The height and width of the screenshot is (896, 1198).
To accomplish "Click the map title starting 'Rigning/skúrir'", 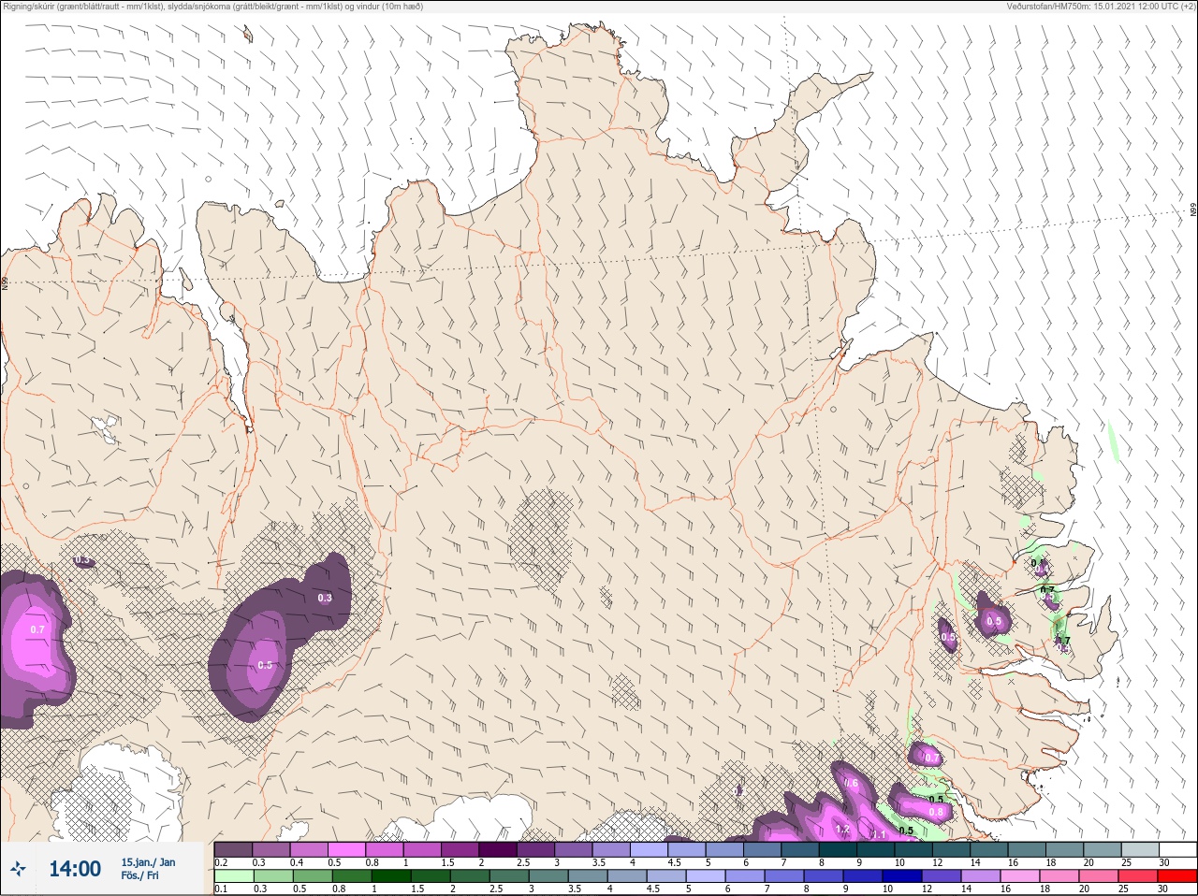I will point(213,7).
